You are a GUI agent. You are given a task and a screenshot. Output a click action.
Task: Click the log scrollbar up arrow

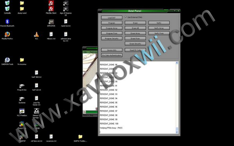(177, 63)
